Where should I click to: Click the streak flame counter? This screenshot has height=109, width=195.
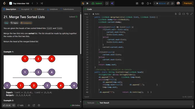(x=149, y=3)
